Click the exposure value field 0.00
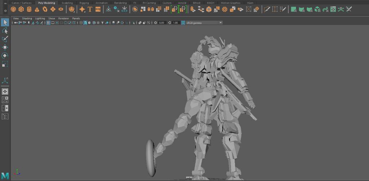The width and height of the screenshot is (369, 181). click(x=162, y=23)
